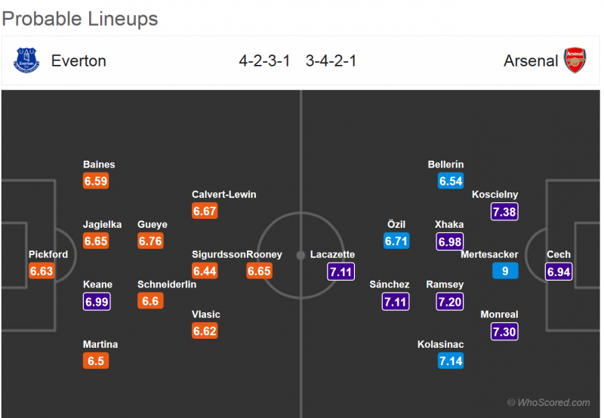Screen dimensions: 604x418
Task: Select the Bellerín player name
Action: [445, 164]
